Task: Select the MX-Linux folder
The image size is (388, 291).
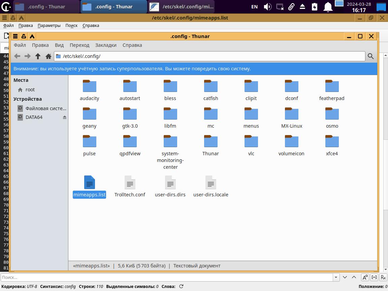Action: (x=292, y=118)
